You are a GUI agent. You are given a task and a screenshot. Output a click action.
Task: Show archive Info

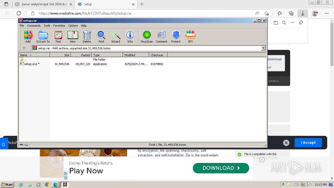[130, 37]
